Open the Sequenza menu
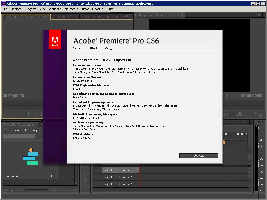The width and height of the screenshot is (267, 200). pyautogui.click(x=54, y=9)
